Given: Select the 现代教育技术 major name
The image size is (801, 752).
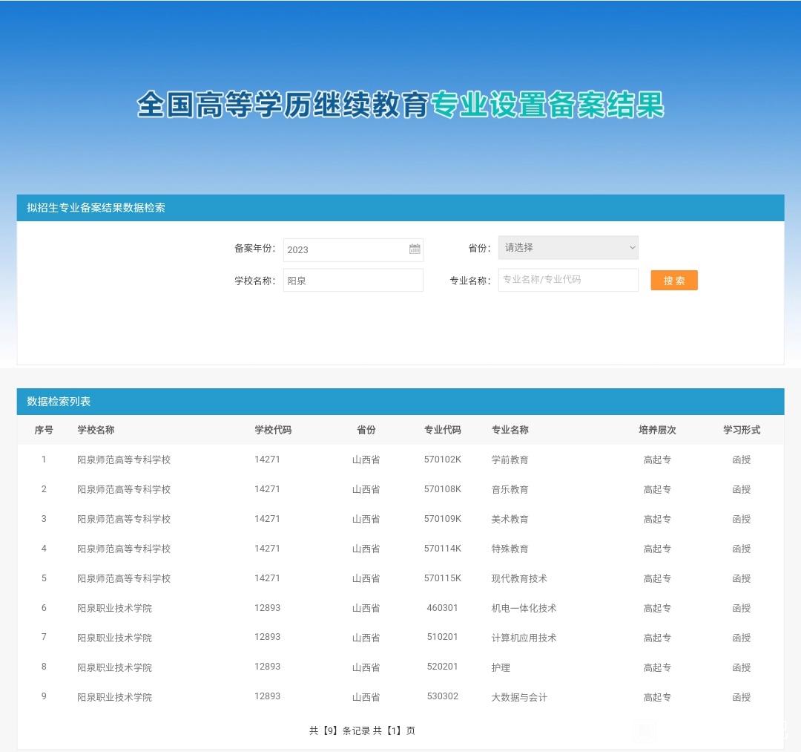Looking at the screenshot, I should 519,578.
